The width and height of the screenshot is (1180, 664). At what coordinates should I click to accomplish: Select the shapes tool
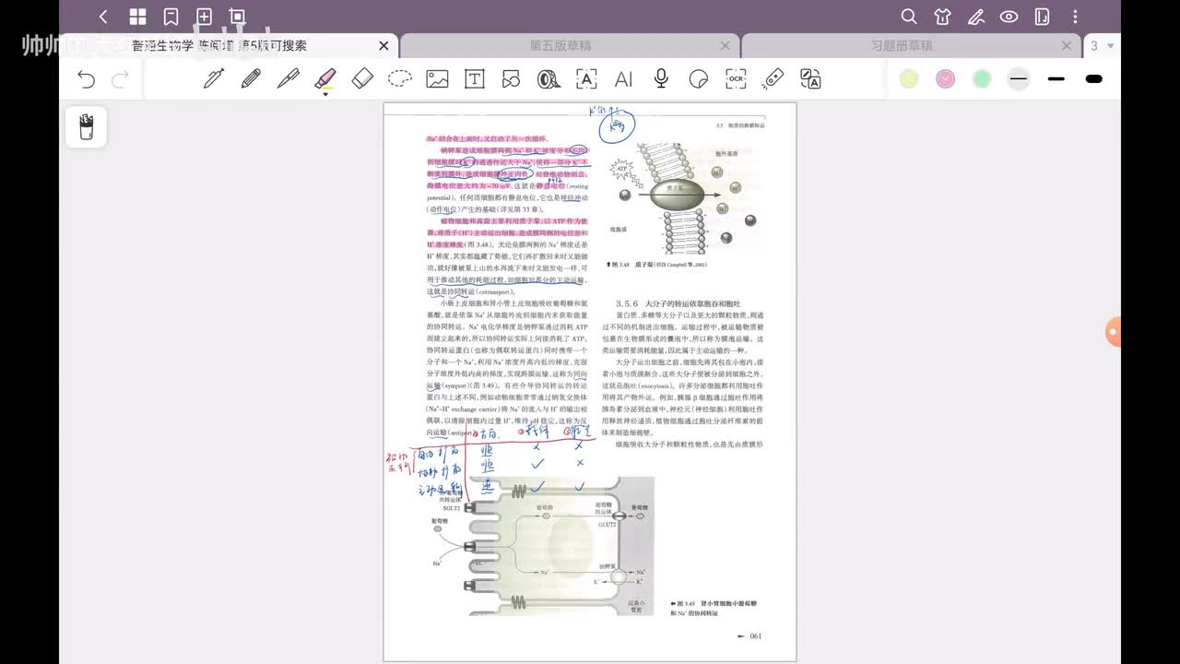point(511,78)
